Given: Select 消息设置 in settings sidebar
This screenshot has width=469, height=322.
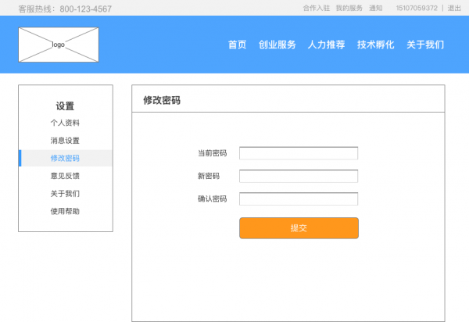Looking at the screenshot, I should tap(65, 141).
